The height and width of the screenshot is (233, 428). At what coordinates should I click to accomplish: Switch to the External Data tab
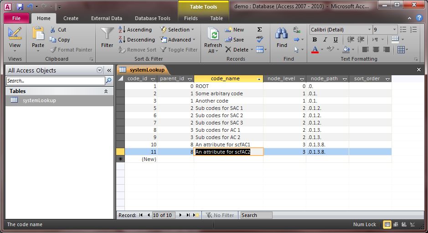[x=107, y=18]
